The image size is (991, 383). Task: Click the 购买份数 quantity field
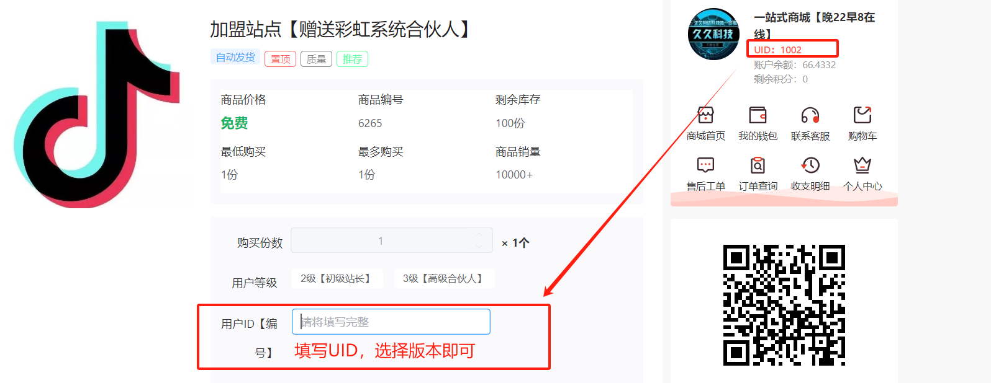[380, 240]
